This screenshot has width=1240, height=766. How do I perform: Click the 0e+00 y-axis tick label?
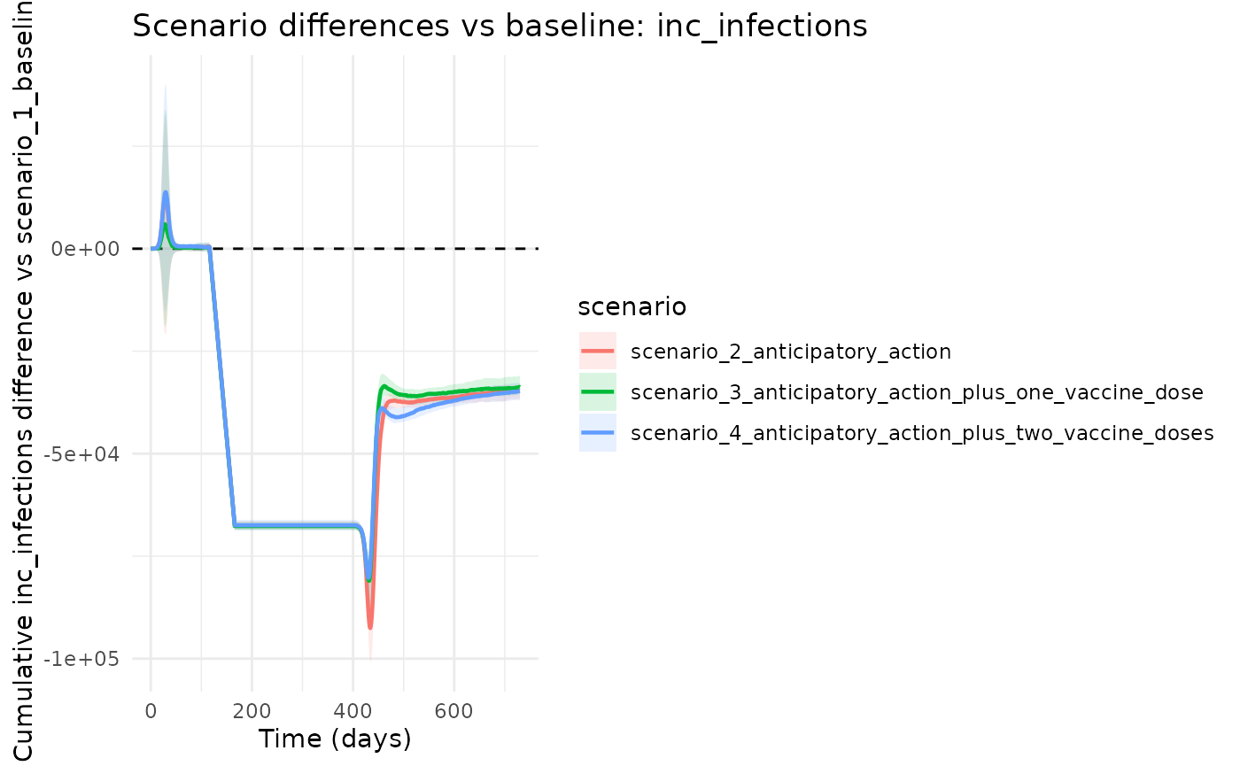click(x=86, y=249)
